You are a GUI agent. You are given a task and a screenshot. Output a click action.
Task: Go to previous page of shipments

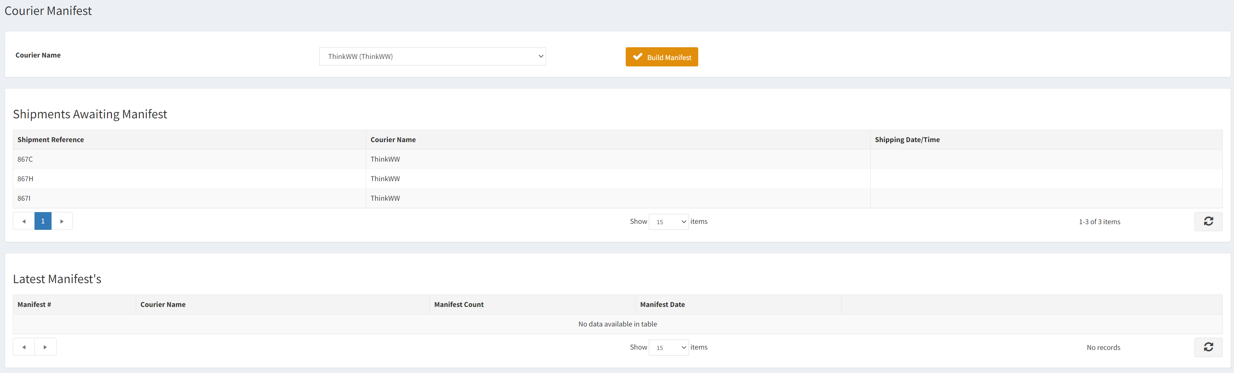coord(24,221)
